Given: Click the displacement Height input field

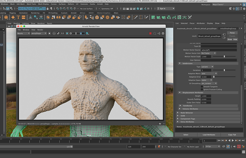Looking at the screenshot, I should pyautogui.click(x=206, y=96).
